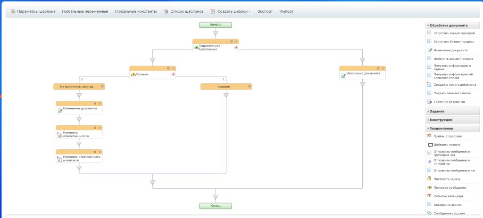Click the Импорт button
Screen dimensions: 483x218
pyautogui.click(x=286, y=11)
